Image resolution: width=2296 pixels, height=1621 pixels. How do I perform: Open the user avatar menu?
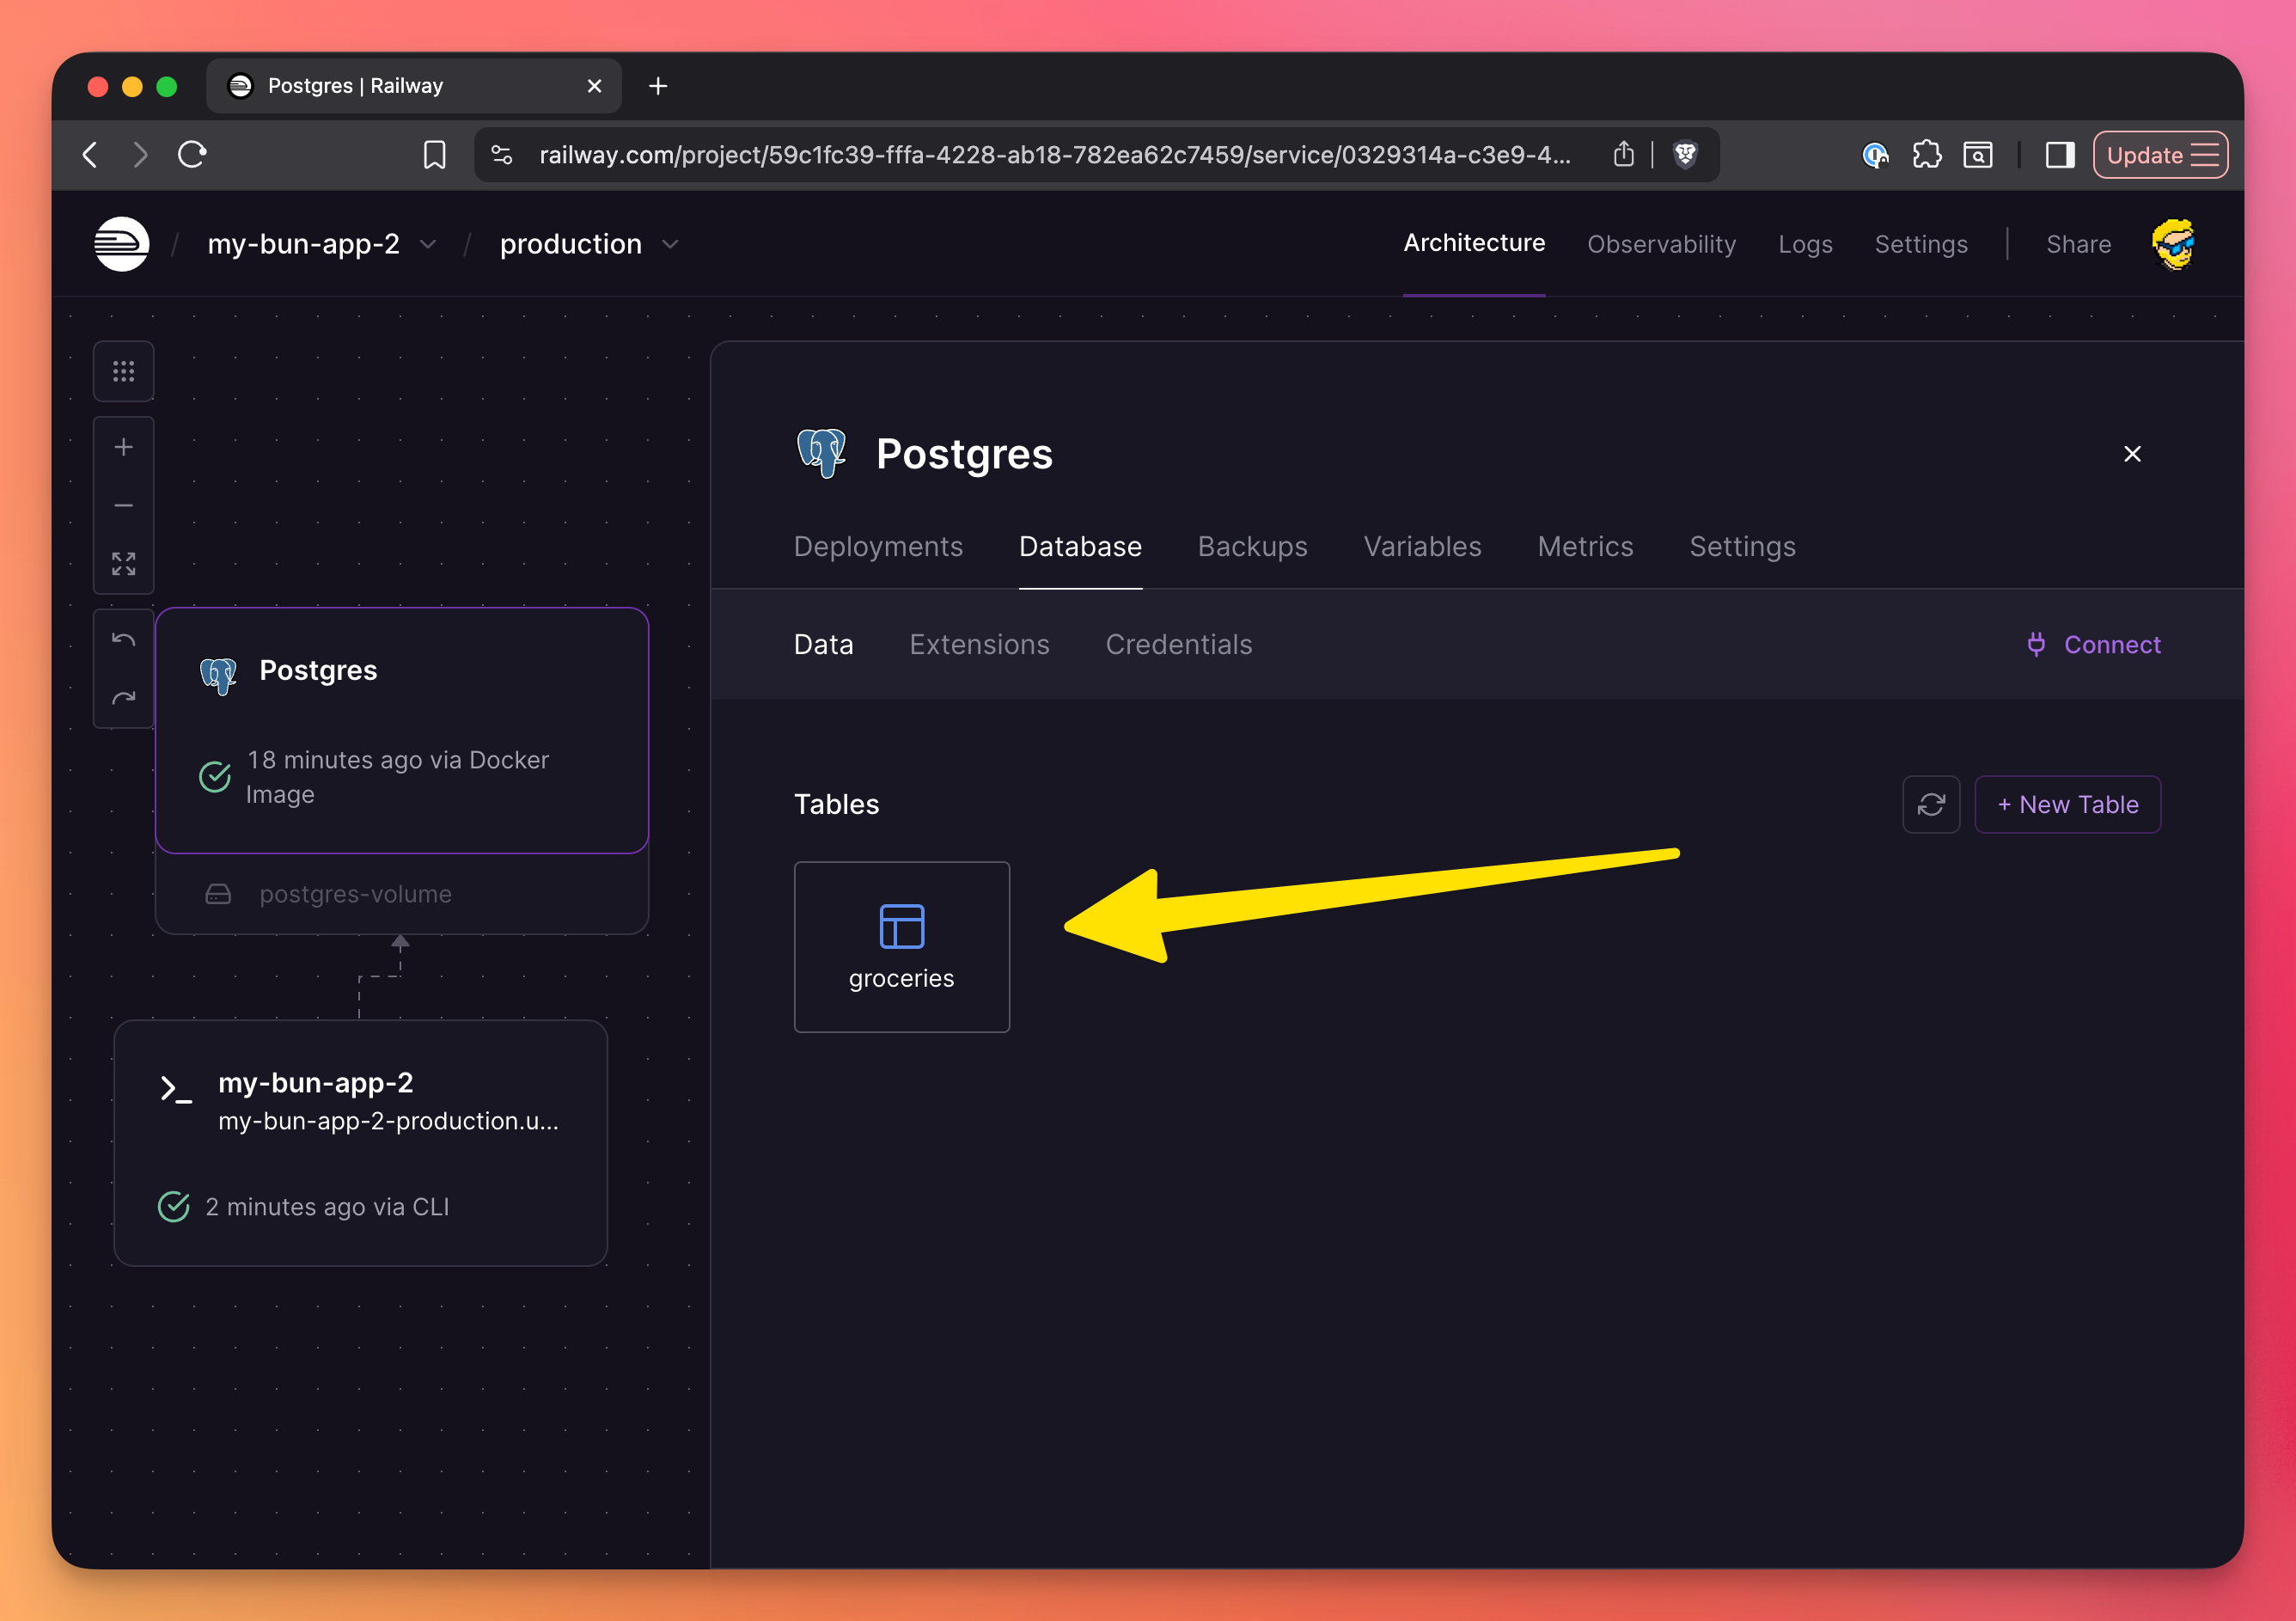[x=2173, y=244]
